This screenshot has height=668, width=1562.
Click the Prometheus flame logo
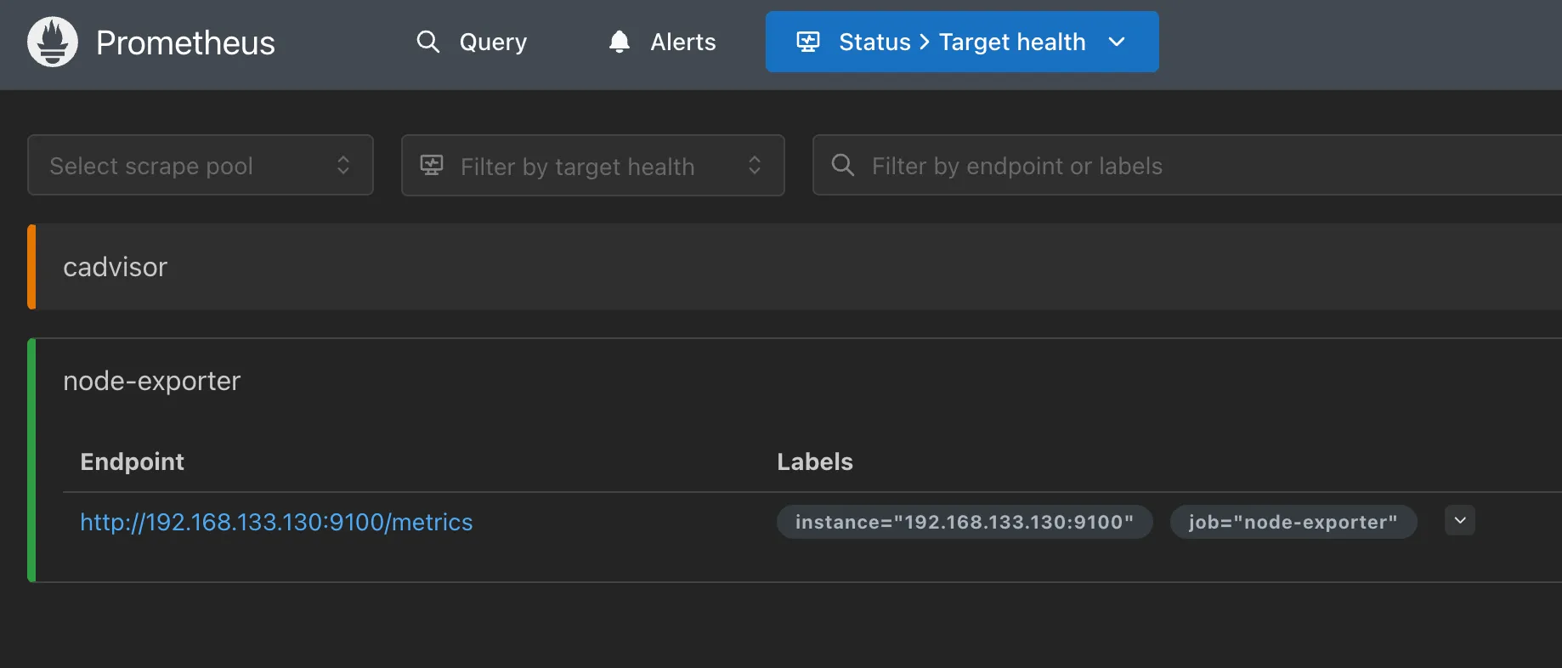tap(53, 42)
